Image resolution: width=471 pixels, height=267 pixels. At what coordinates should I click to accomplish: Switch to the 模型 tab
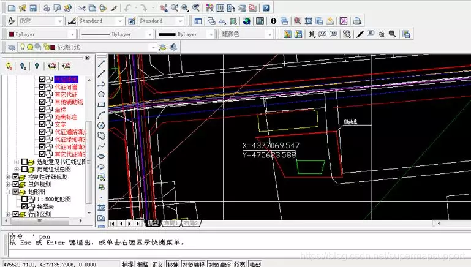click(153, 223)
